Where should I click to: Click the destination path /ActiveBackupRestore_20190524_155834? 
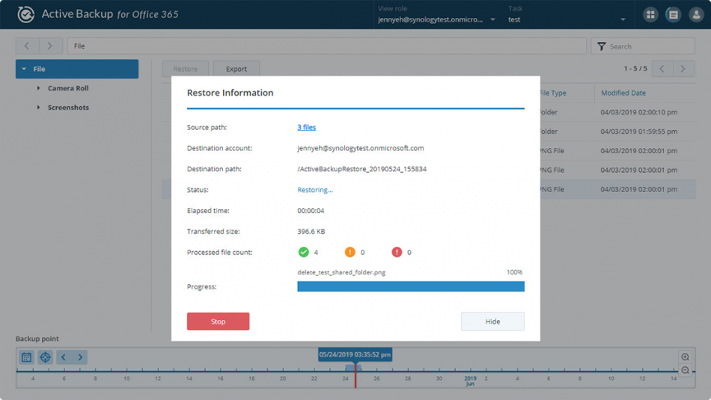coord(361,169)
